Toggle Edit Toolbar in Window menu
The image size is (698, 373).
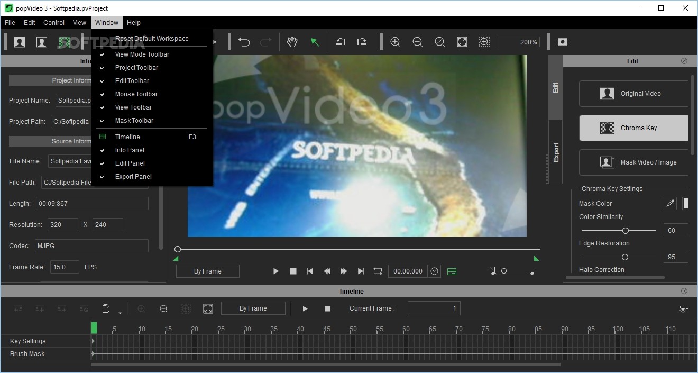(152, 81)
